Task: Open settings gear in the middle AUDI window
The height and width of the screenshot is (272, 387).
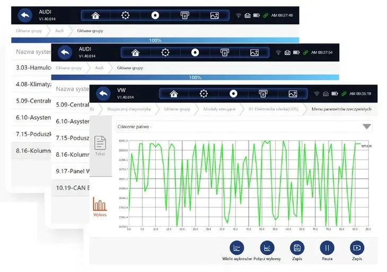Action: [165, 52]
